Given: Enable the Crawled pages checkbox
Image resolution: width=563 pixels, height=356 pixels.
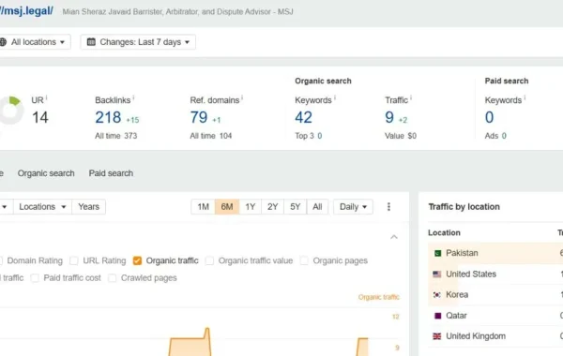Looking at the screenshot, I should (112, 278).
